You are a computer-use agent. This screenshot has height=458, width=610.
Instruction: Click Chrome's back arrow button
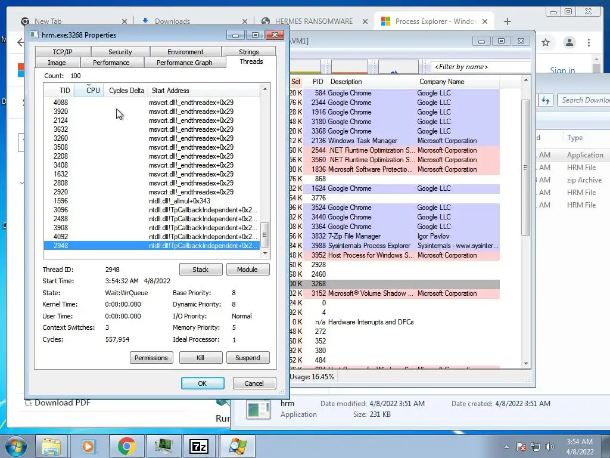[20, 42]
